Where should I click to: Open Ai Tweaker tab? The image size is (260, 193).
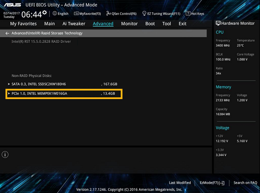tap(74, 24)
